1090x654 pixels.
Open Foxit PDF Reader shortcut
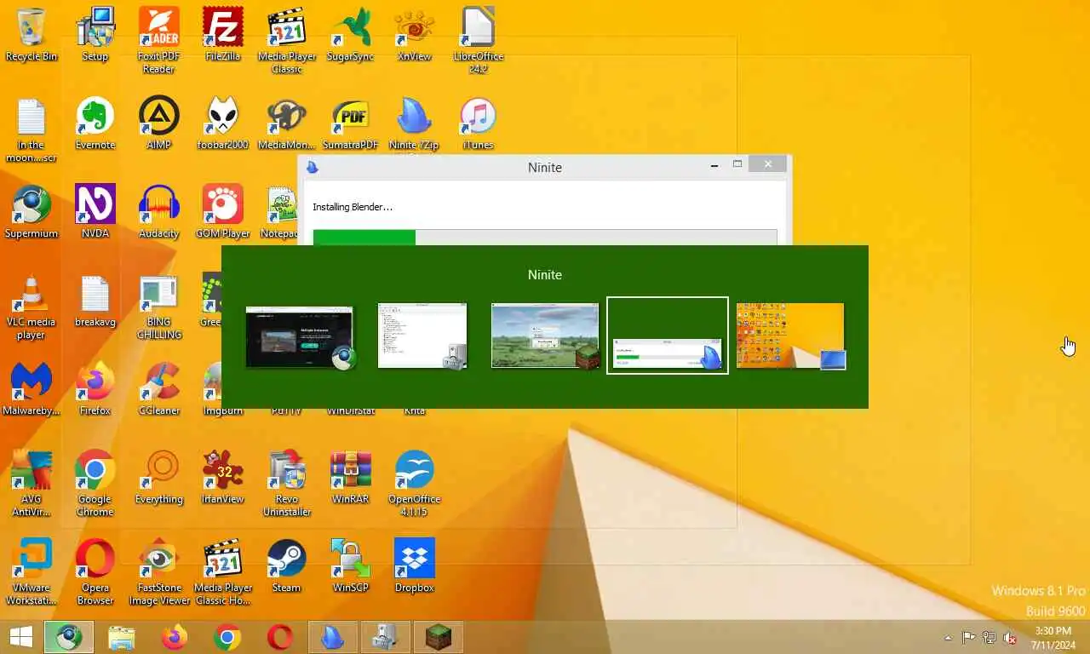pos(159,40)
